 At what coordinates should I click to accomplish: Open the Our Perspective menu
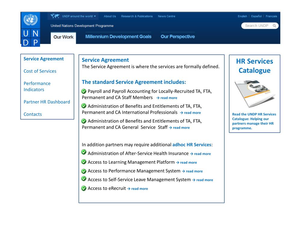click(177, 36)
